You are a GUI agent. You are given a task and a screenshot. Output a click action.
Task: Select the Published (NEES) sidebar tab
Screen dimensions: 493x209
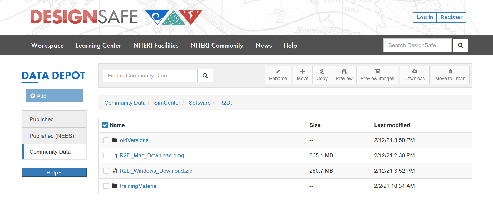pos(54,136)
